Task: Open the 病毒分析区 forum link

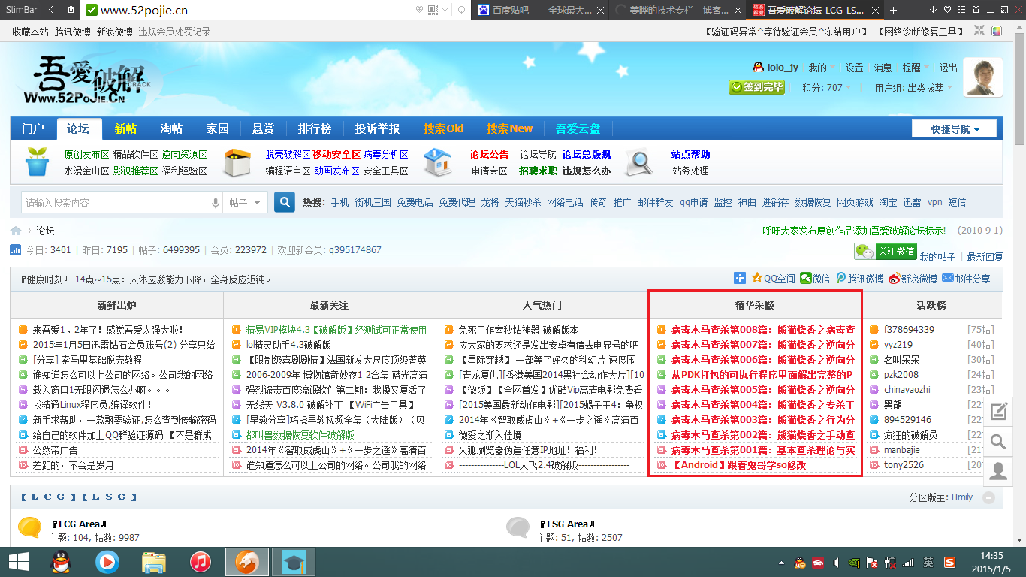Action: tap(385, 154)
